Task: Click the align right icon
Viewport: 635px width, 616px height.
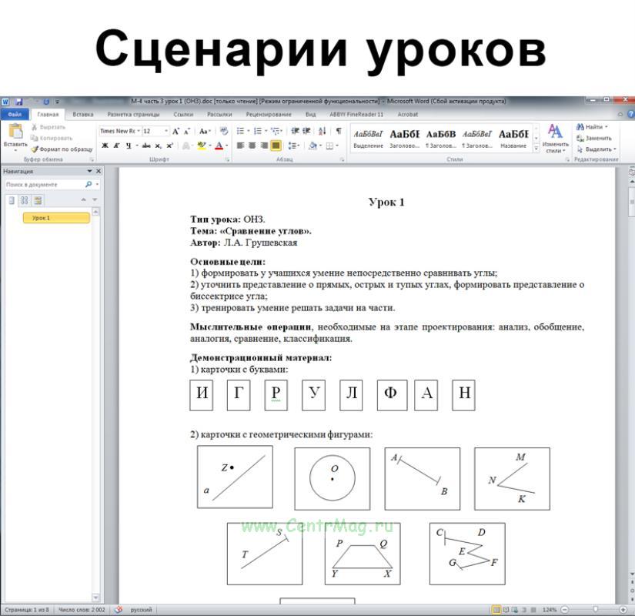Action: [x=264, y=146]
